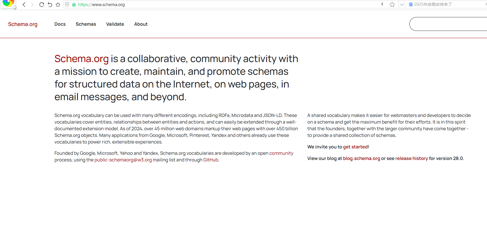The image size is (487, 229).
Task: Visit the blog.schema.org link
Action: pos(361,159)
